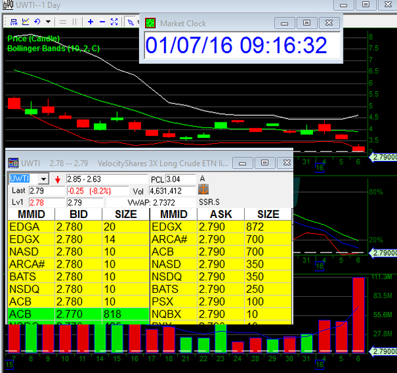Select the EDGA bid row
397x373 pixels.
coord(78,227)
